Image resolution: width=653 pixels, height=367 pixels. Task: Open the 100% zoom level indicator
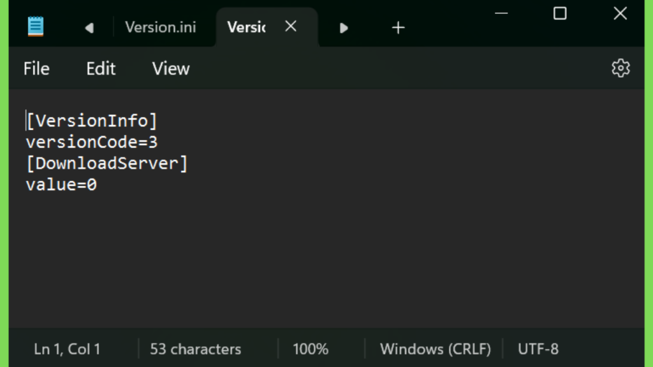pos(311,349)
